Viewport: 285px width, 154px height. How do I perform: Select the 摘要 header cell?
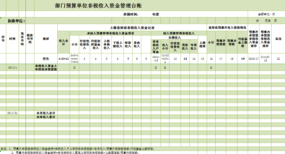point(46,39)
